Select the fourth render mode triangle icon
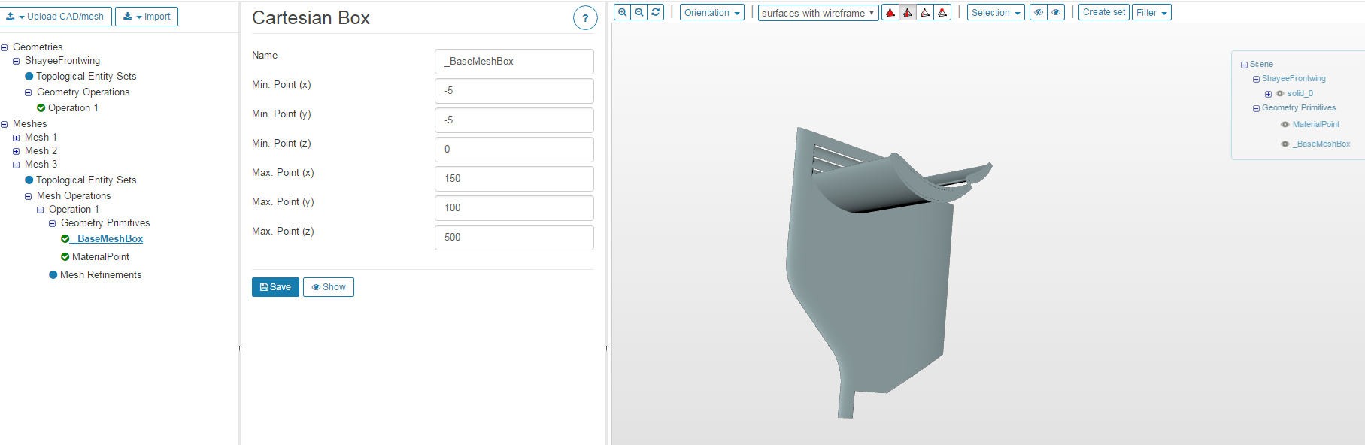 pyautogui.click(x=942, y=12)
